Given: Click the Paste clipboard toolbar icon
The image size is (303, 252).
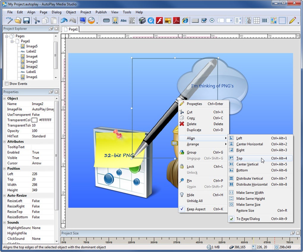Looking at the screenshot, I should click(x=54, y=20).
